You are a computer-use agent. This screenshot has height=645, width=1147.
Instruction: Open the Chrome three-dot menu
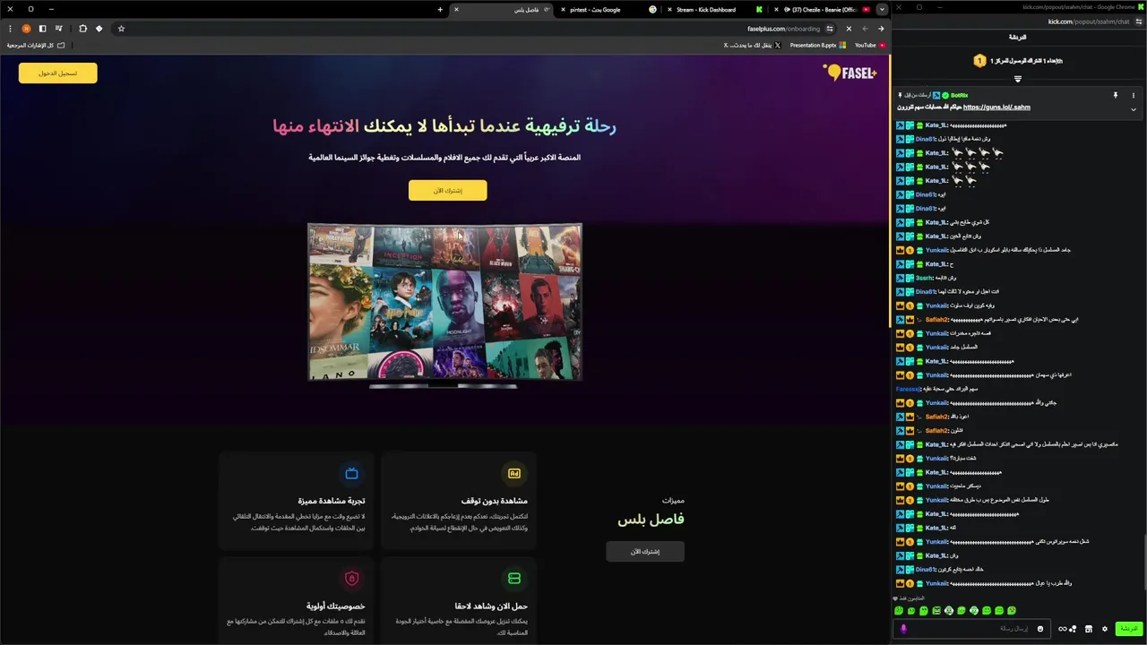tap(10, 29)
